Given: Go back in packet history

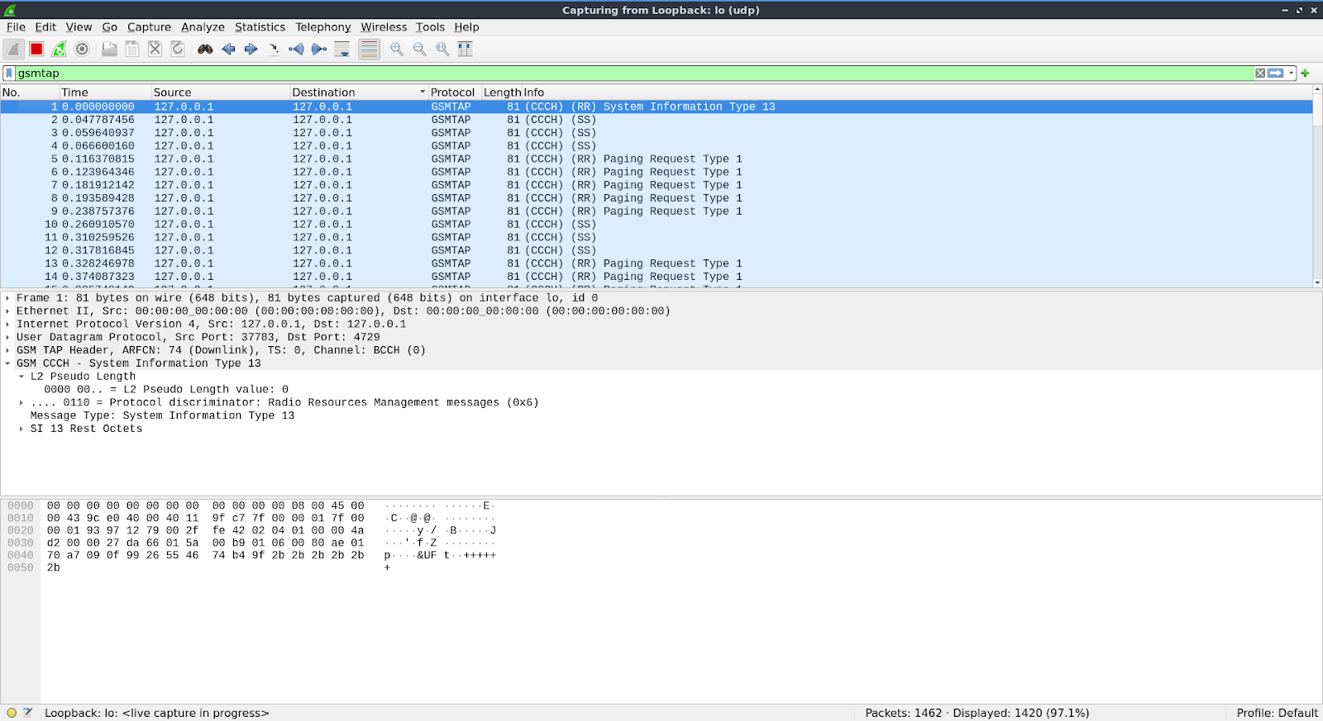Looking at the screenshot, I should click(x=228, y=50).
